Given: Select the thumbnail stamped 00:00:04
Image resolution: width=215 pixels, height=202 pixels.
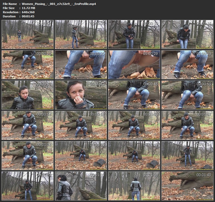Looking at the screenshot, I should pyautogui.click(x=28, y=34).
